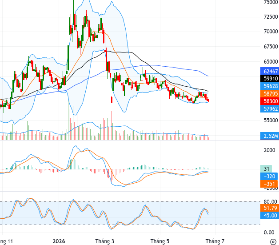The width and height of the screenshot is (279, 245).
Task: Select the stochastic value 51.79
Action: (269, 208)
